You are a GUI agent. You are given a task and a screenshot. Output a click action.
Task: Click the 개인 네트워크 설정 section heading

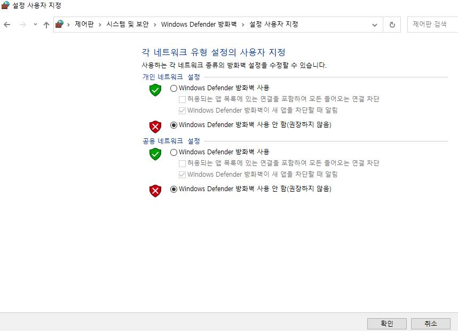point(171,77)
